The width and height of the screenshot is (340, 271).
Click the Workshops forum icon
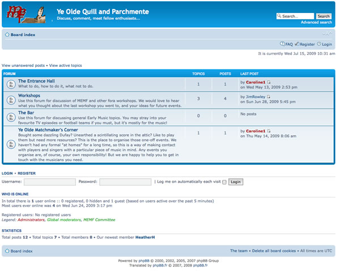click(11, 100)
